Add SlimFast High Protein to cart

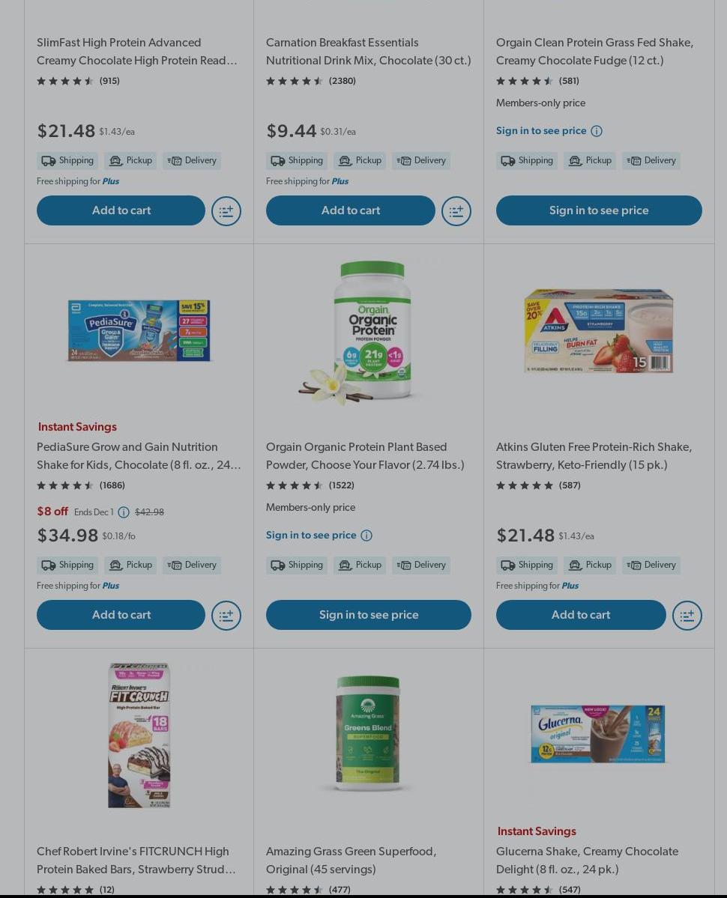coord(121,210)
